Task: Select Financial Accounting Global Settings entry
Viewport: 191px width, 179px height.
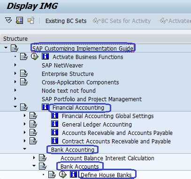Action: coord(107,116)
